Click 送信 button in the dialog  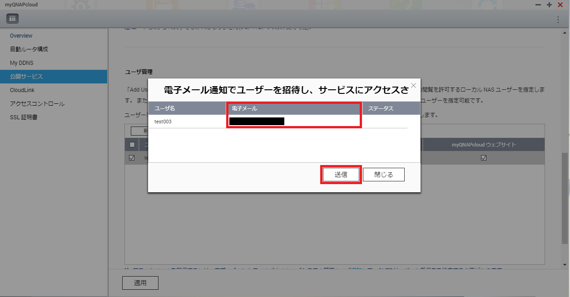pyautogui.click(x=341, y=175)
